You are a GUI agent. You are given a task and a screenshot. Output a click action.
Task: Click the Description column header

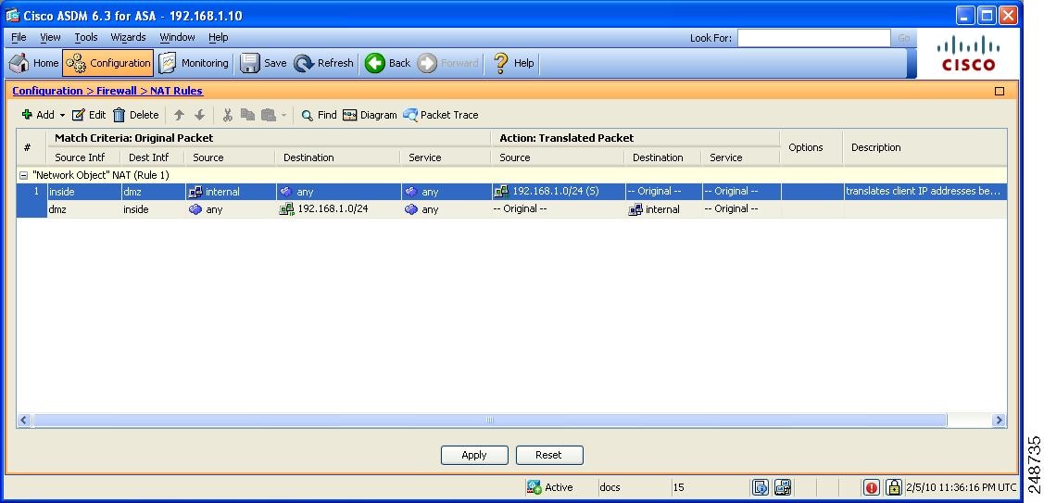click(925, 147)
